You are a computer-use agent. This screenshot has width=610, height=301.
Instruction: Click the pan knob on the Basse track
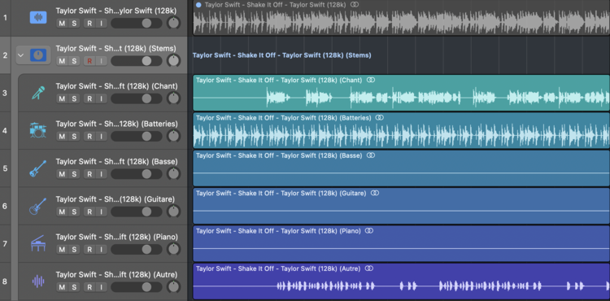click(173, 174)
